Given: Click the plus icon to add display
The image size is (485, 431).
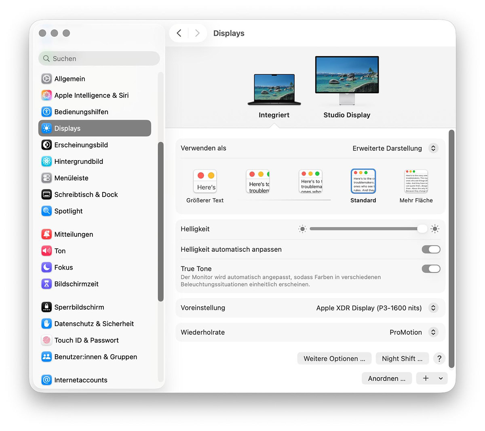Looking at the screenshot, I should click(426, 378).
